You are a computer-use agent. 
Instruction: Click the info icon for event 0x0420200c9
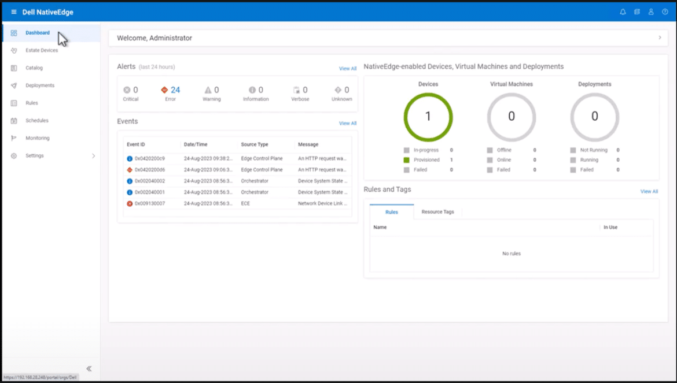pos(130,158)
